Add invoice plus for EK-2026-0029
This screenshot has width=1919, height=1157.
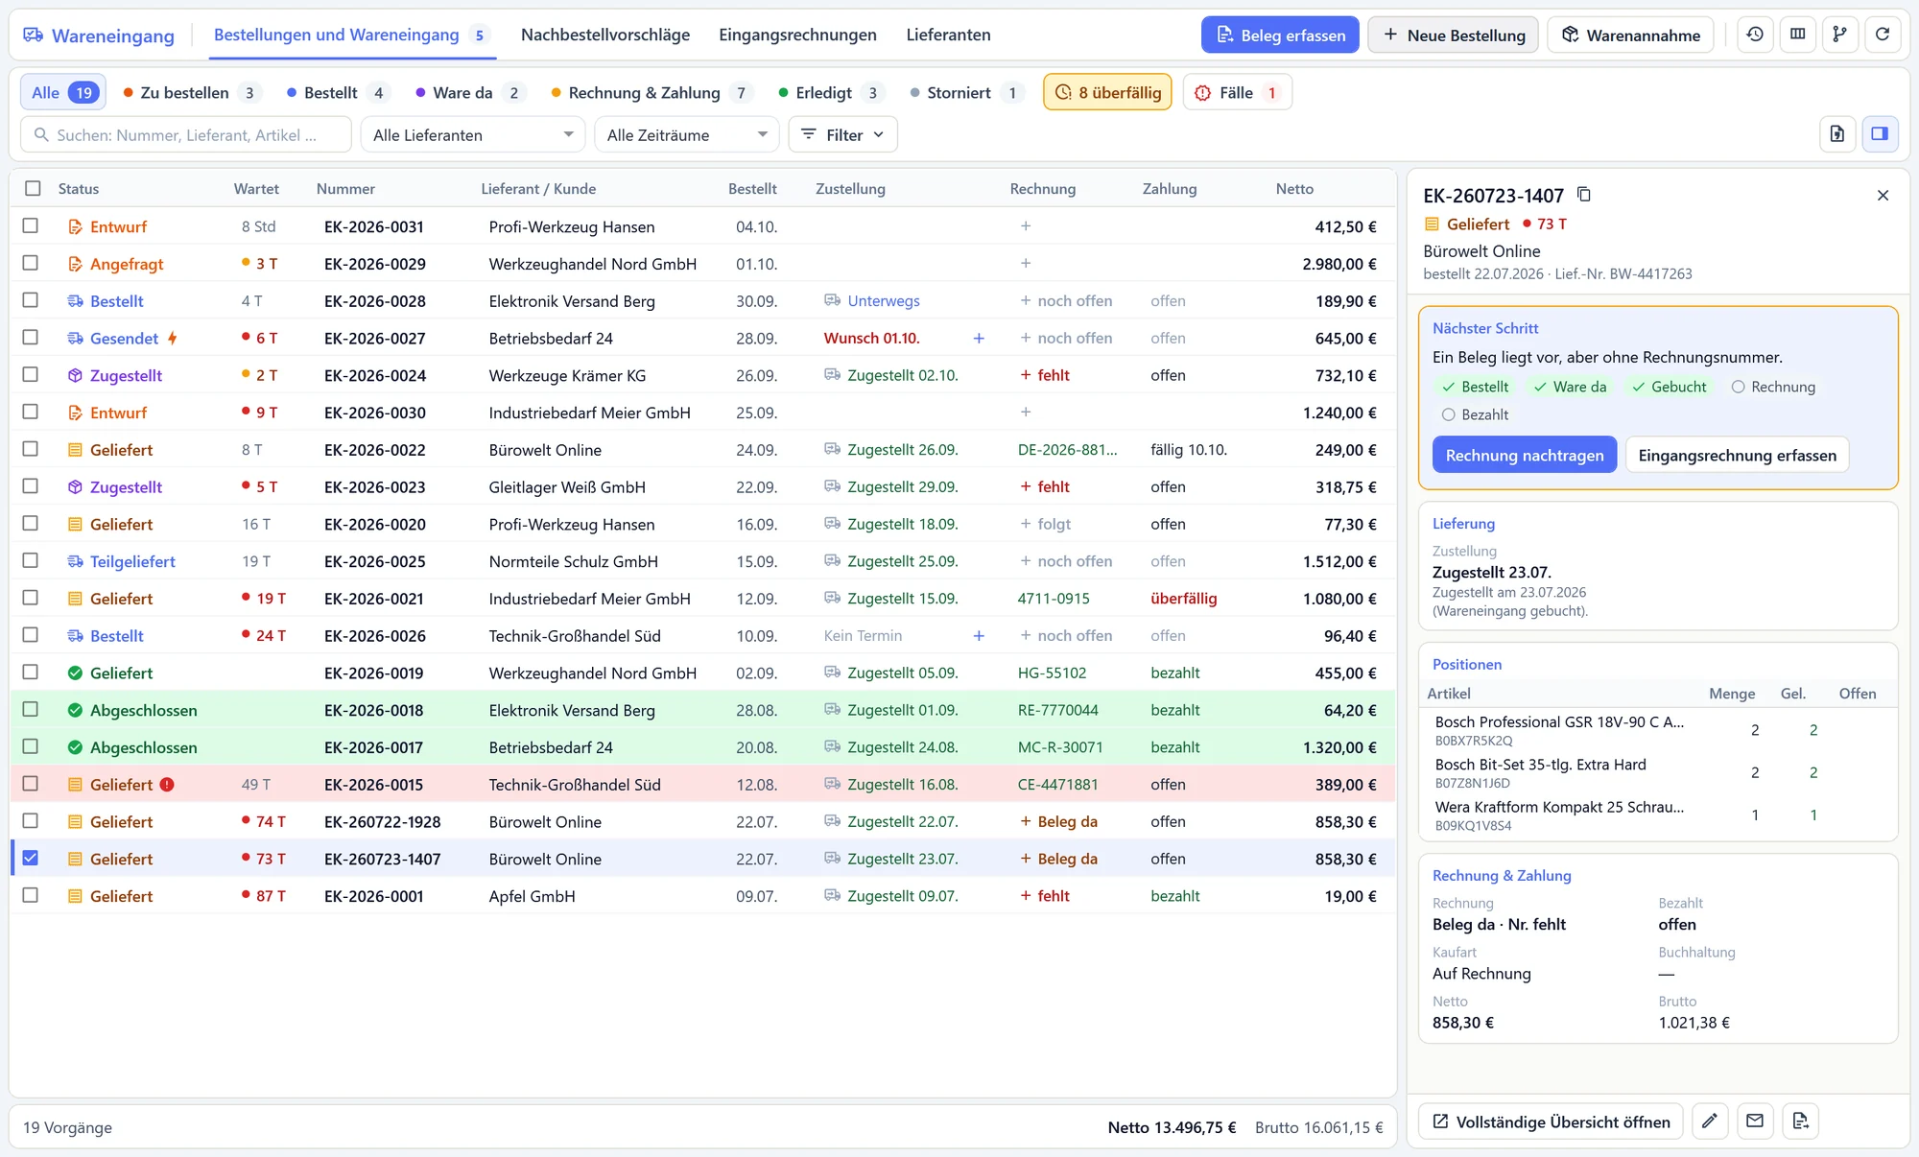point(1026,264)
